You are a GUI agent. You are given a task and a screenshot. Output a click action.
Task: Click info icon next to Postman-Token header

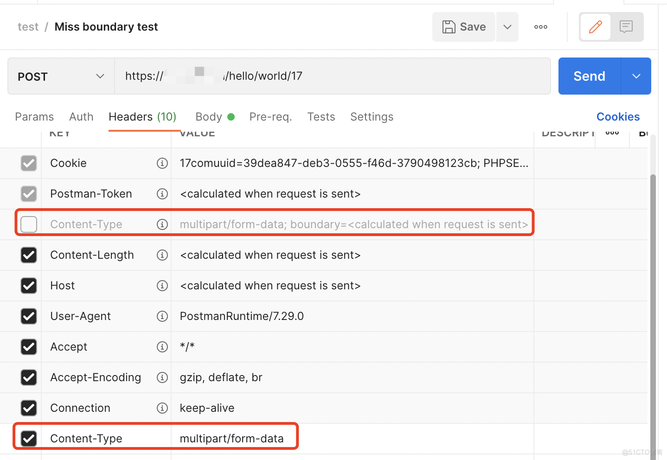coord(162,194)
